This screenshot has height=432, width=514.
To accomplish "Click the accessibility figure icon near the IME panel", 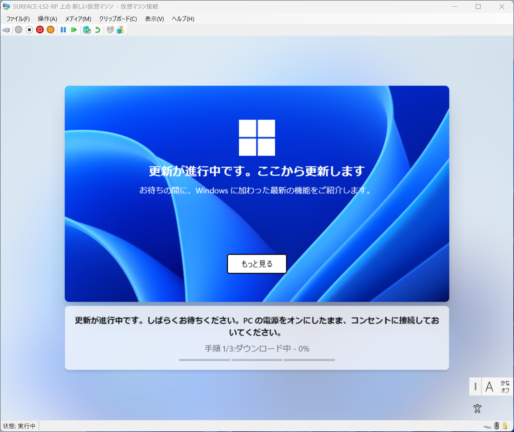I will point(477,408).
